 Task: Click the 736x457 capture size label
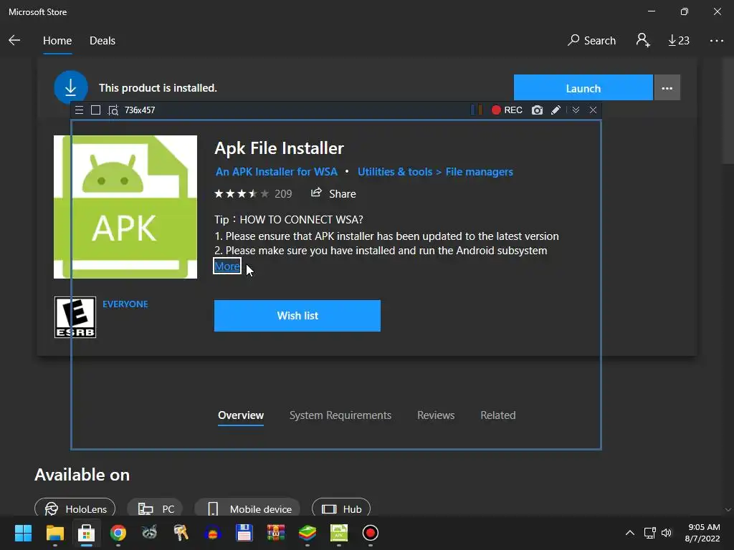140,110
